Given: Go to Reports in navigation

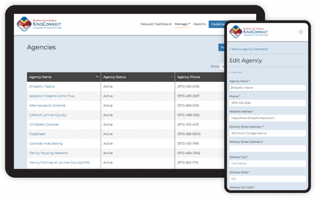Looking at the screenshot, I should coord(199,24).
